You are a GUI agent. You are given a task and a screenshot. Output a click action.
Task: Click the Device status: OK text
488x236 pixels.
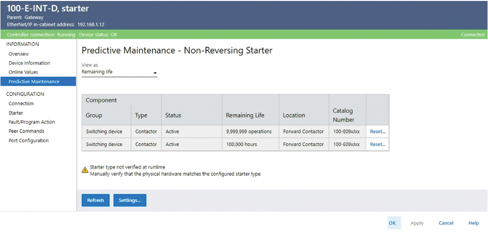coord(98,35)
